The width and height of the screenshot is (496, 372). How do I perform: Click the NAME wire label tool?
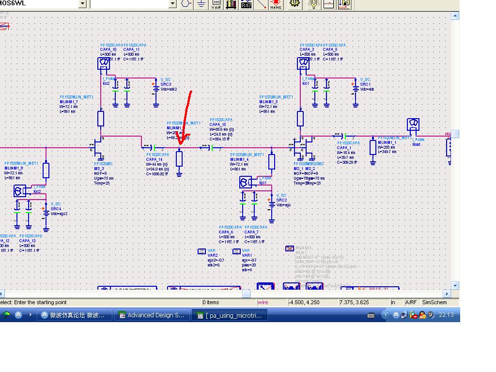click(x=276, y=4)
